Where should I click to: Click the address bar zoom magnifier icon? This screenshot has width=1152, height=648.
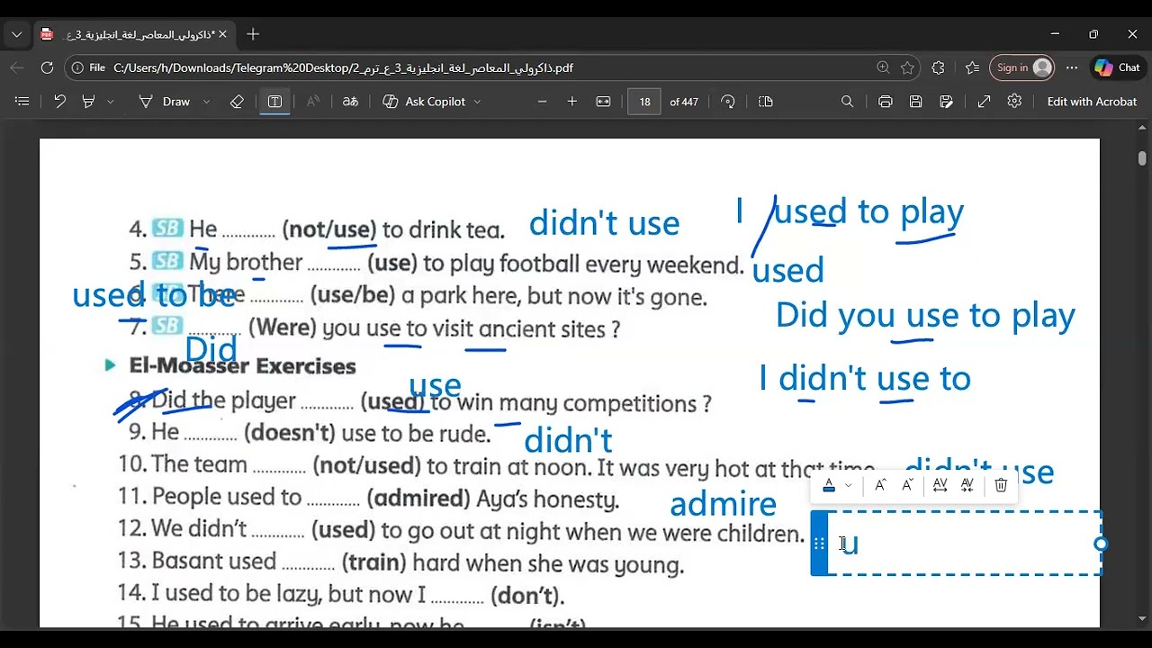pos(883,67)
